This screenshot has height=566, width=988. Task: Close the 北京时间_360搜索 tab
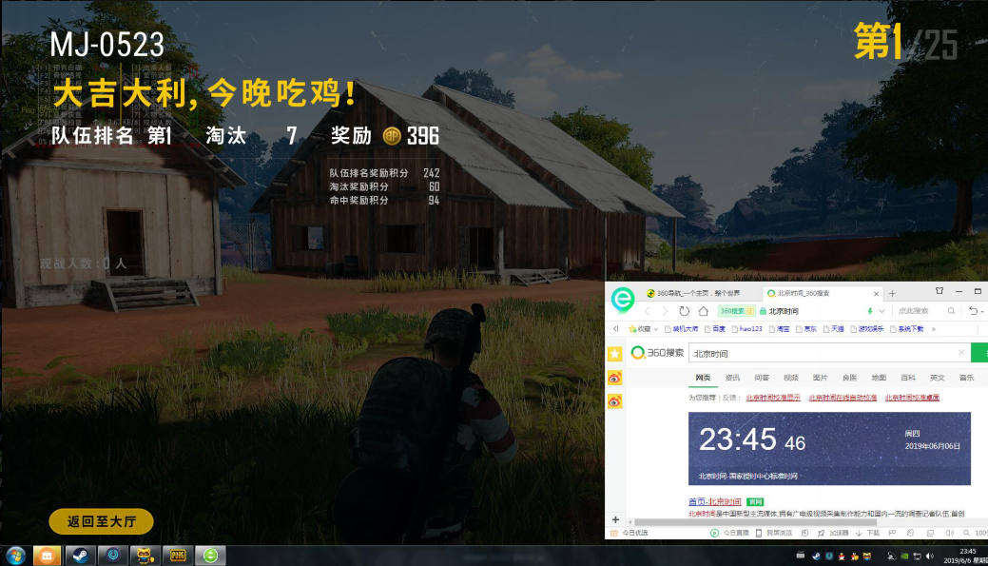pos(876,294)
